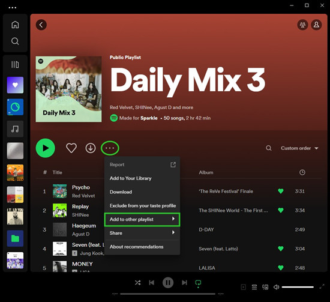The height and width of the screenshot is (302, 330).
Task: Open the Seven (feat. Latto) album link
Action: [218, 249]
